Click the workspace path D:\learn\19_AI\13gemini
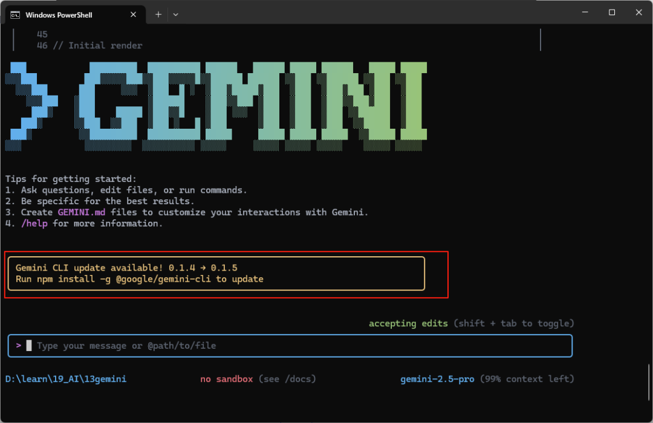 tap(65, 379)
